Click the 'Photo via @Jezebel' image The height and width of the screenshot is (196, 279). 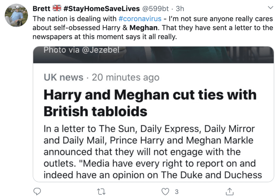153,55
